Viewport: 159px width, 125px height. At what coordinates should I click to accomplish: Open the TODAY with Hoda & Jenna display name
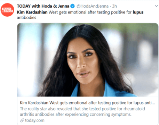43,6
